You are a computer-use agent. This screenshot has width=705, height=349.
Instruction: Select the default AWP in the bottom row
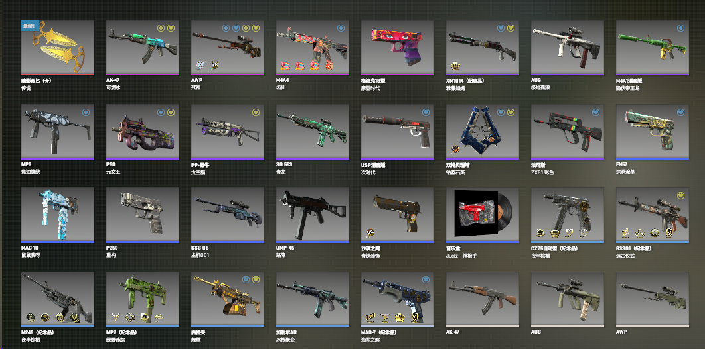click(x=653, y=299)
